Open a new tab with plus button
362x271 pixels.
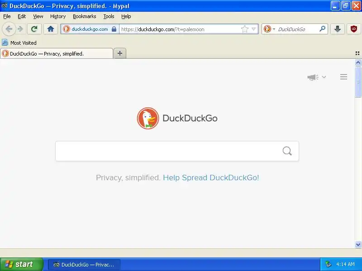point(120,53)
